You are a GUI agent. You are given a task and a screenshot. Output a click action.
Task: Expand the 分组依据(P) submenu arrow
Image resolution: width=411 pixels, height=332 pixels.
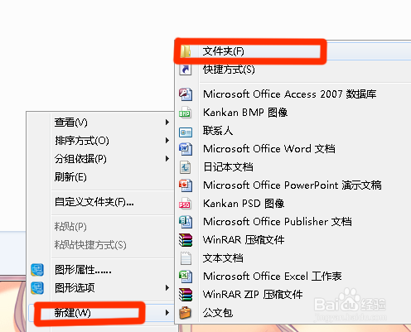(167, 159)
